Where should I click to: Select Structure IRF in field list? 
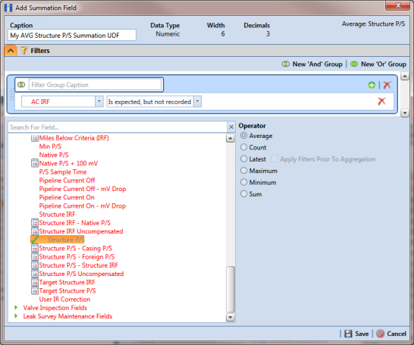click(x=57, y=215)
